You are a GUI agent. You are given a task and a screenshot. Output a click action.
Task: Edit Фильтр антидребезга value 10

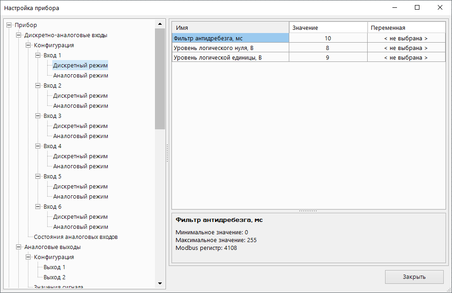(x=328, y=39)
